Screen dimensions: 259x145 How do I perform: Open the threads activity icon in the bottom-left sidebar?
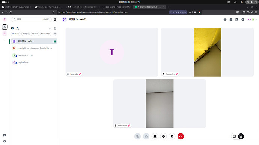coord(5,135)
